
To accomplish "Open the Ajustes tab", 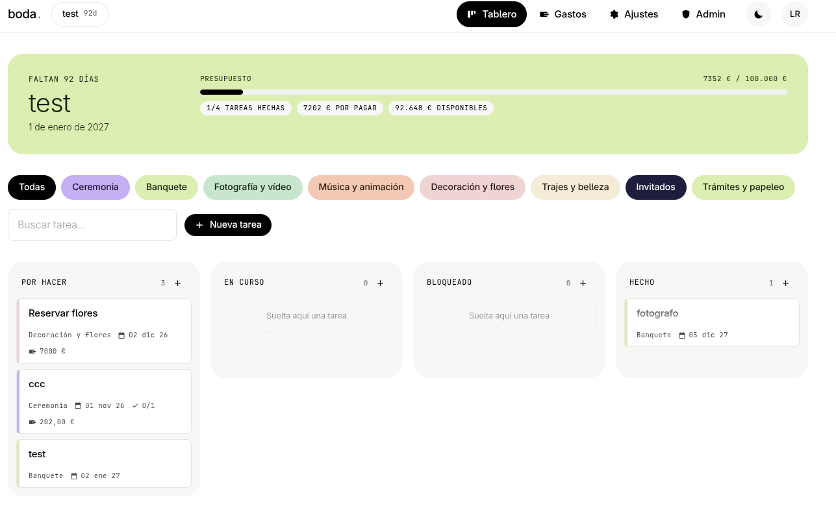I will (634, 14).
